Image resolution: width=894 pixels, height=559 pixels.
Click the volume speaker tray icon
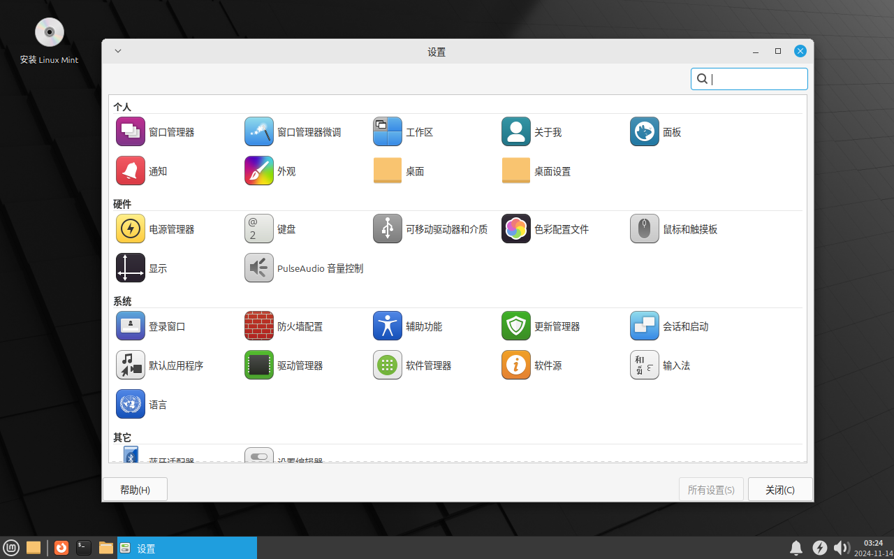coord(842,548)
